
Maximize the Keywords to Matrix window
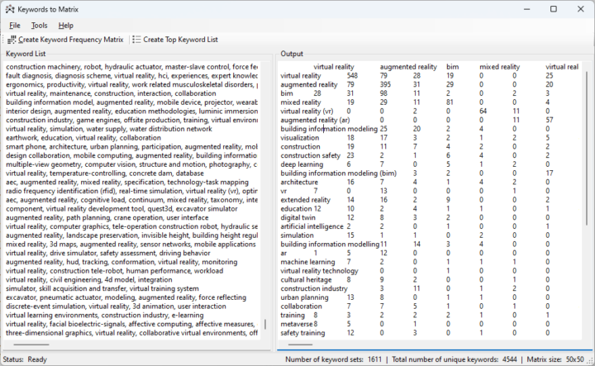pos(554,9)
